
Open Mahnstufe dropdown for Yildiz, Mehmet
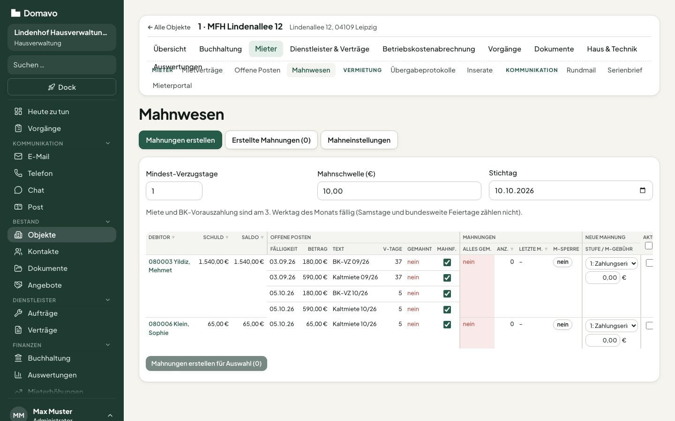click(x=612, y=263)
